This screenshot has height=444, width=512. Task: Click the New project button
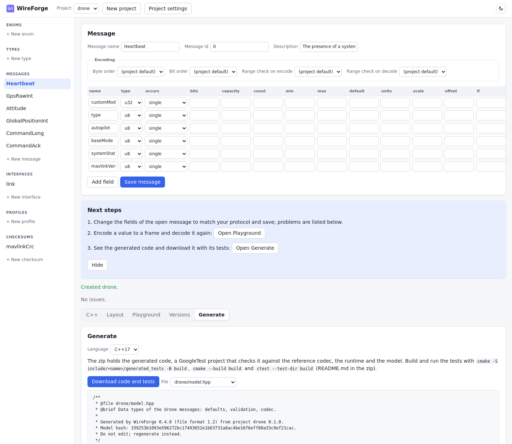pyautogui.click(x=122, y=9)
